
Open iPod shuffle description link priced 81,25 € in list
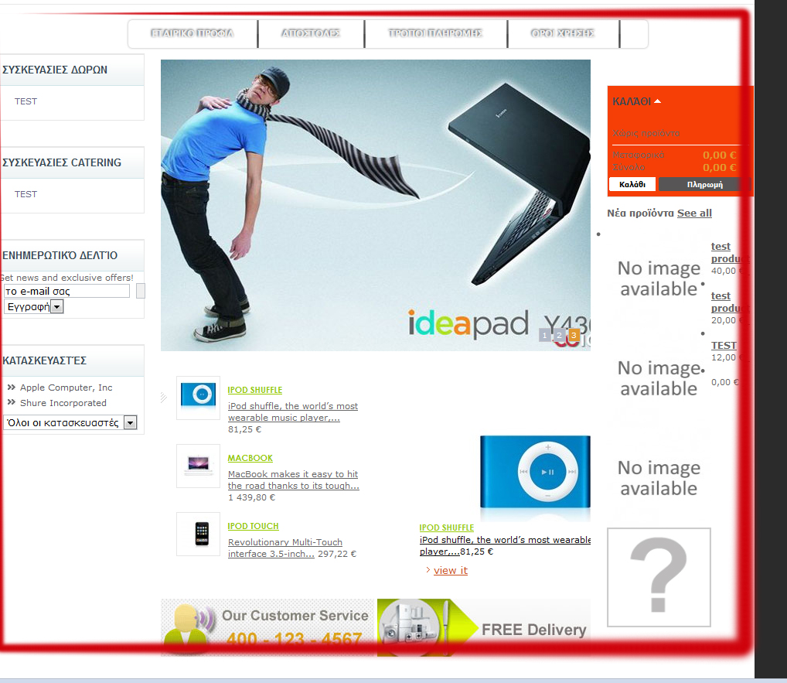click(293, 412)
